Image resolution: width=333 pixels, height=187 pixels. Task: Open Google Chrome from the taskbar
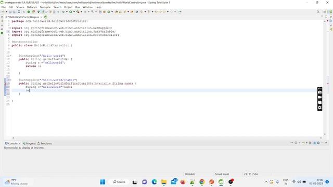(202, 182)
